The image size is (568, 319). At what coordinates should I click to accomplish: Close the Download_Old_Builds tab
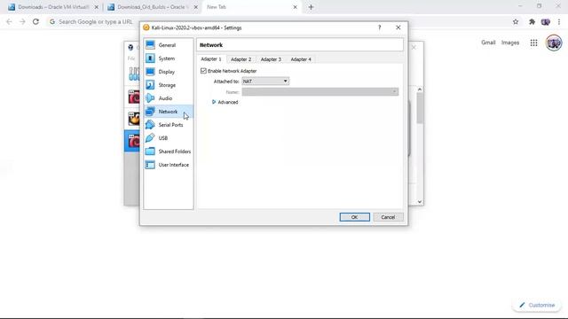pyautogui.click(x=195, y=7)
